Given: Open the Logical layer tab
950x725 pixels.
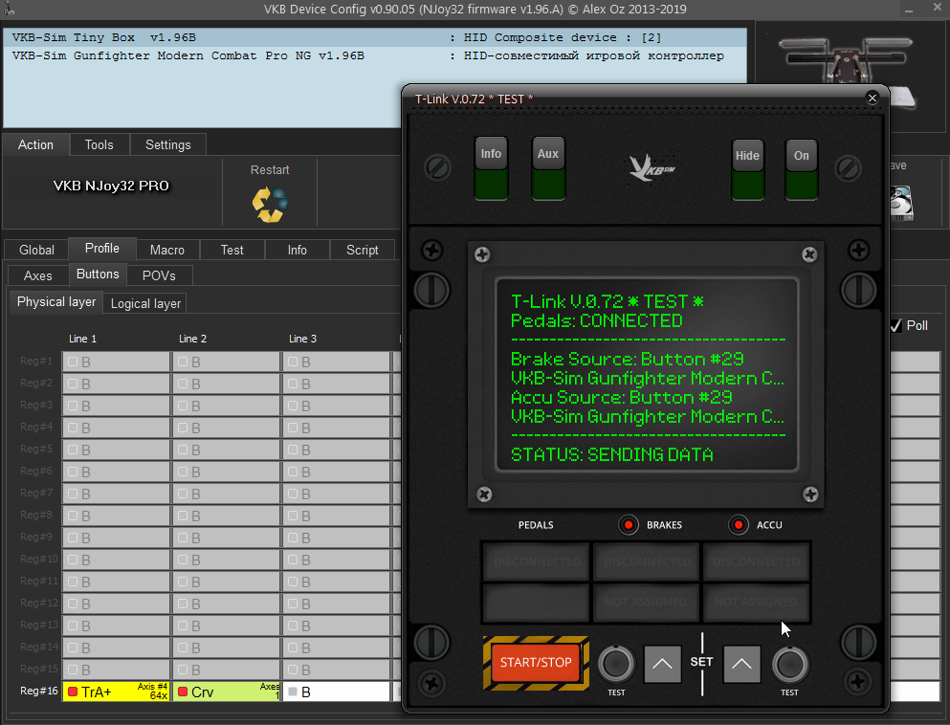Looking at the screenshot, I should 145,303.
